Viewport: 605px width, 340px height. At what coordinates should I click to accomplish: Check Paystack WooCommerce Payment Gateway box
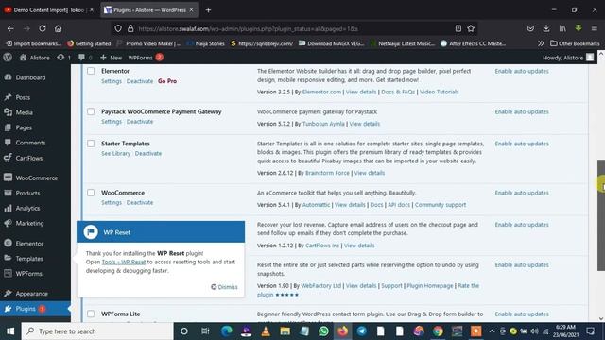pos(91,111)
